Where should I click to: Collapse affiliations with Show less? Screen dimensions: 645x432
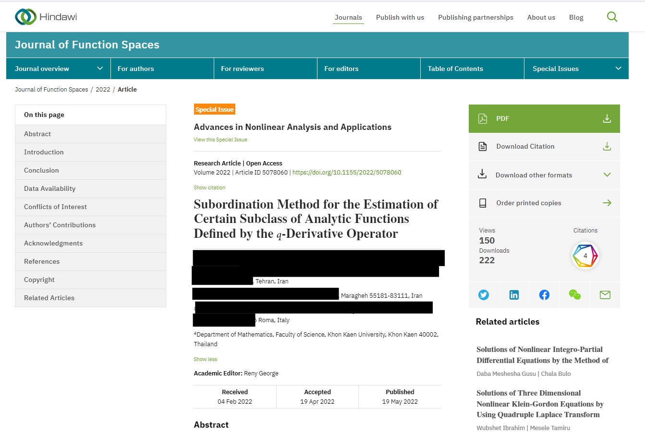pyautogui.click(x=205, y=359)
